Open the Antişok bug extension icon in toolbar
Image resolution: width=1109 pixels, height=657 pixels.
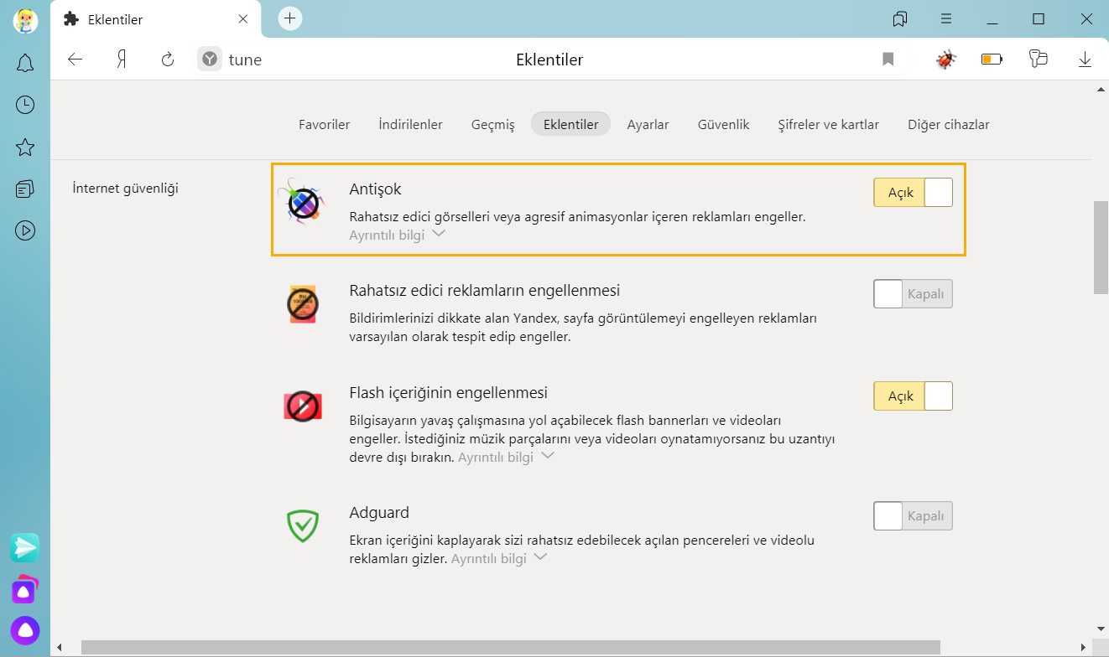(946, 59)
